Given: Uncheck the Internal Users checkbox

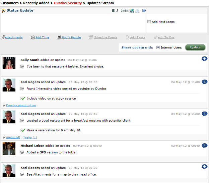Looking at the screenshot, I should coord(158,47).
